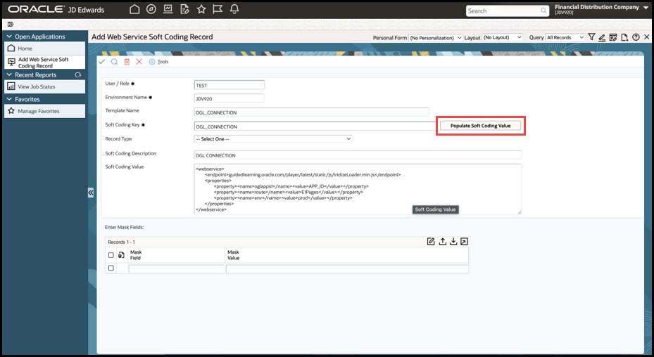Click the Mask Field grid cell
This screenshot has height=357, width=654.
pyautogui.click(x=177, y=269)
